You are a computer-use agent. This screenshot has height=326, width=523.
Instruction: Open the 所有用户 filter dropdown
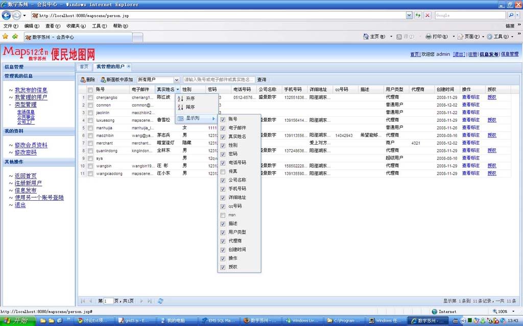pyautogui.click(x=176, y=80)
